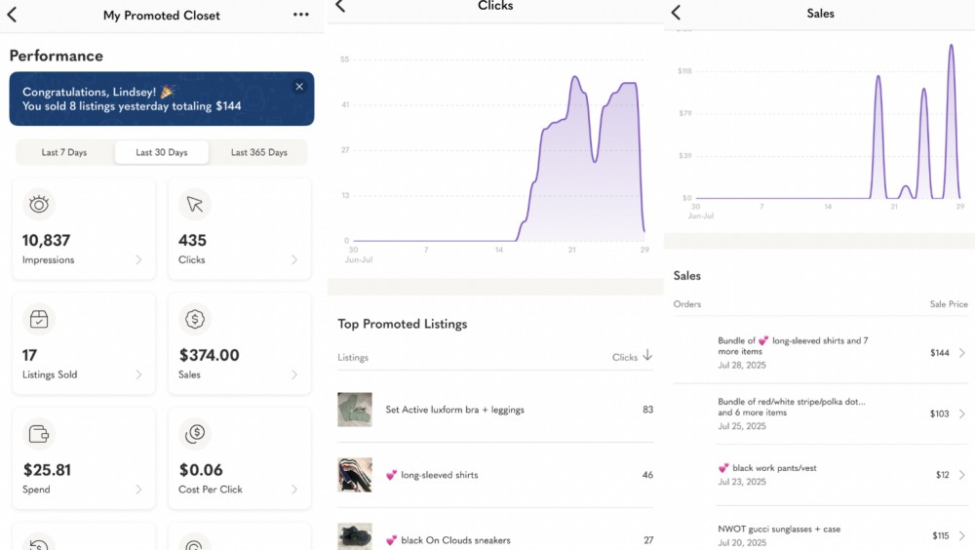Image resolution: width=975 pixels, height=550 pixels.
Task: Click the box Listings Sold icon
Action: (x=39, y=319)
